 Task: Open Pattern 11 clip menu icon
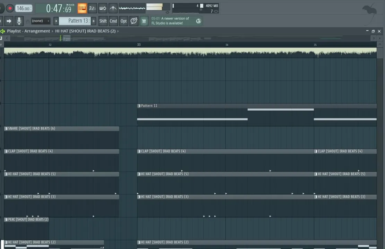[139, 106]
